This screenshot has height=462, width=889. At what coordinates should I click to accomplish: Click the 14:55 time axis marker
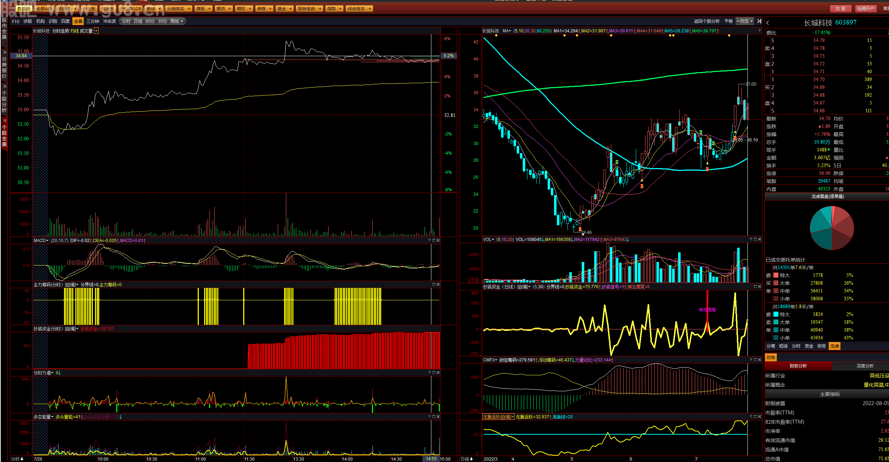point(431,459)
